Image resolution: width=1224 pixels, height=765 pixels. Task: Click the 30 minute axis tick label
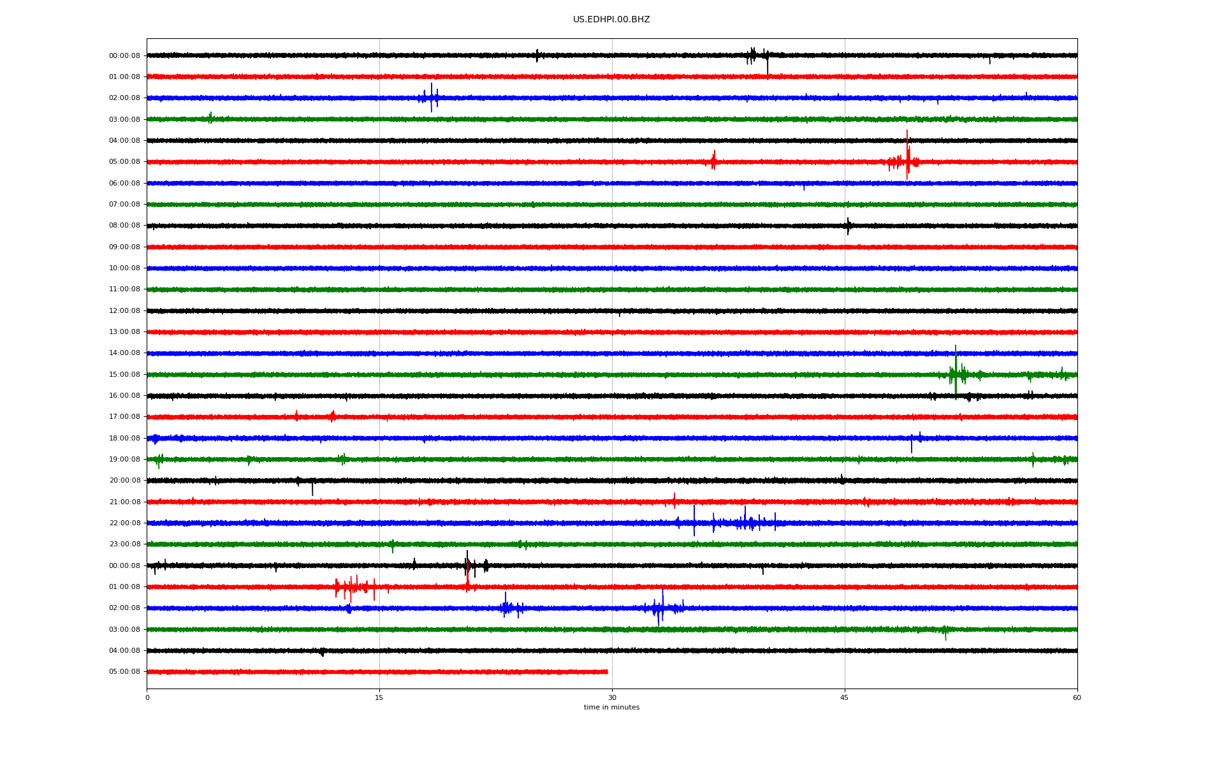coord(612,697)
